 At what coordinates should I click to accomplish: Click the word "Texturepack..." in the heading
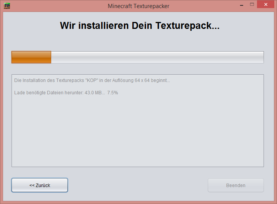point(187,26)
